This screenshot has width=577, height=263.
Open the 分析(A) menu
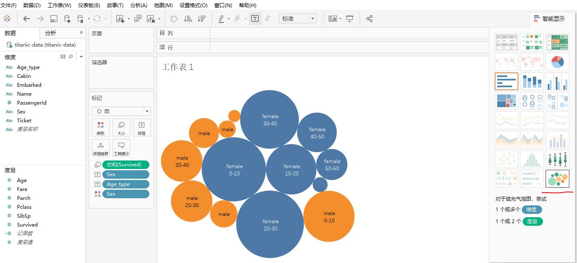pos(139,6)
